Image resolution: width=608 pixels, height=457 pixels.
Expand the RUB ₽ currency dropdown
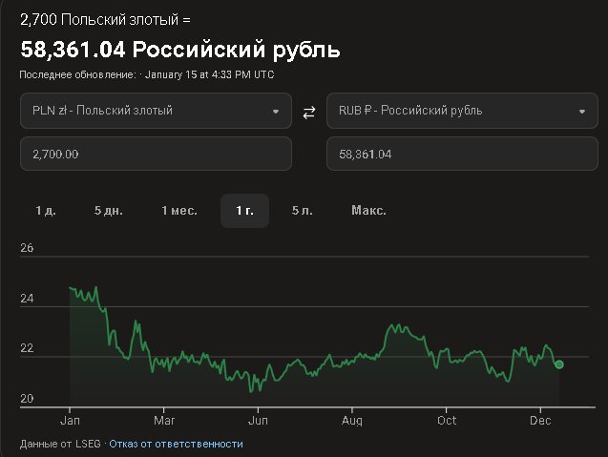[461, 111]
